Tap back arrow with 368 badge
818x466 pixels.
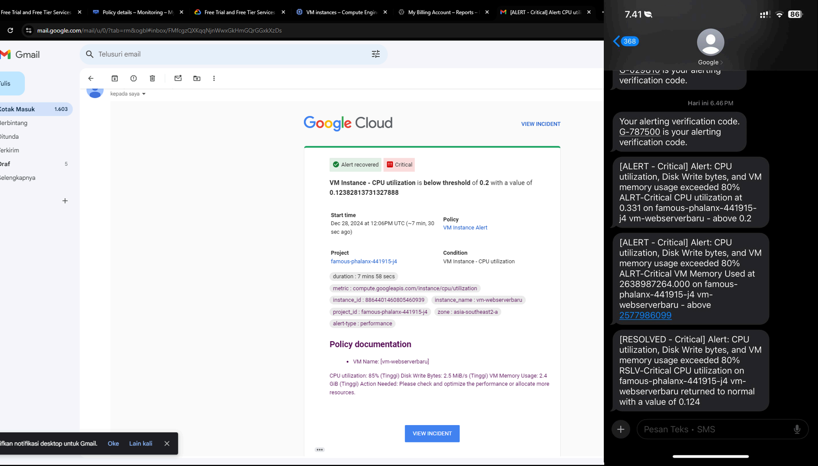tap(626, 41)
